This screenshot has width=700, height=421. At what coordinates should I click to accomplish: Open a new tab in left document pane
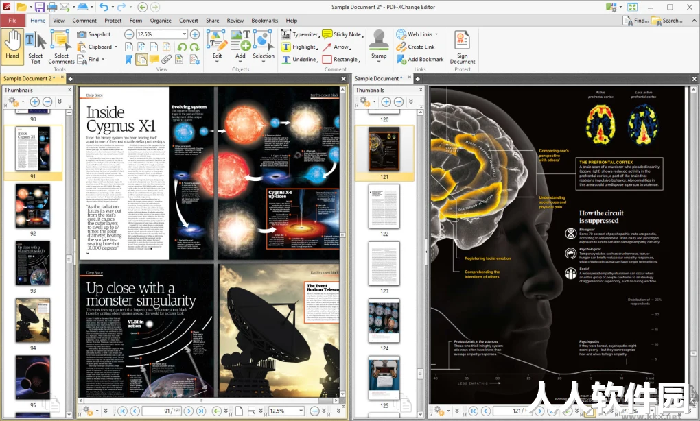coord(70,78)
